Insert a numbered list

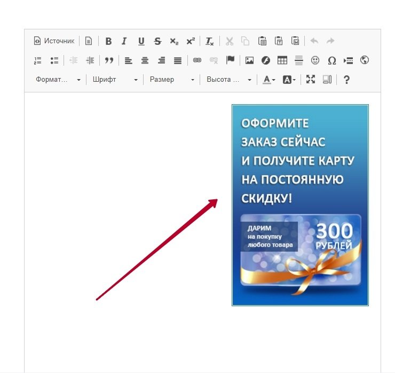tap(38, 60)
